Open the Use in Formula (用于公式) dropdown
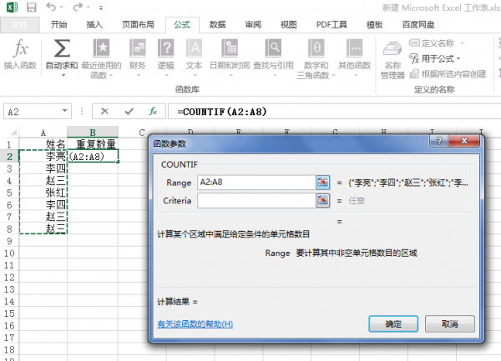Screen dimensions: 501x361 (x=435, y=58)
